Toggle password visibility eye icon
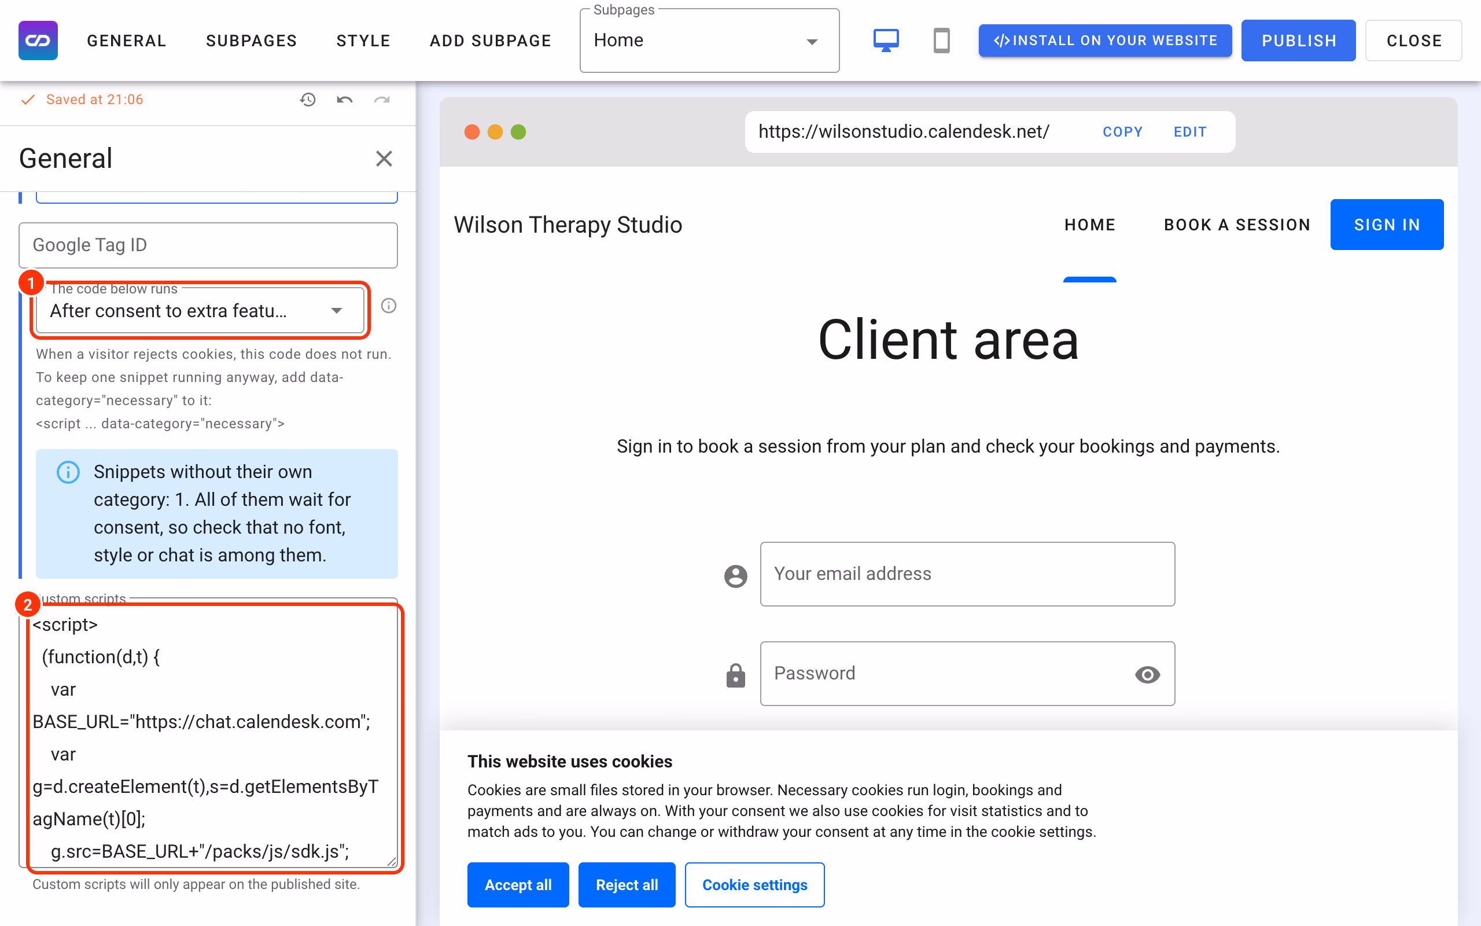This screenshot has height=926, width=1481. click(1147, 674)
